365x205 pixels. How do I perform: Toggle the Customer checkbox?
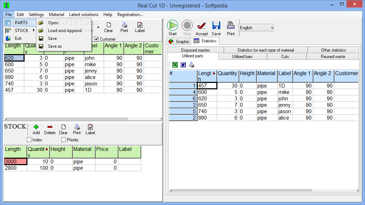pos(97,39)
